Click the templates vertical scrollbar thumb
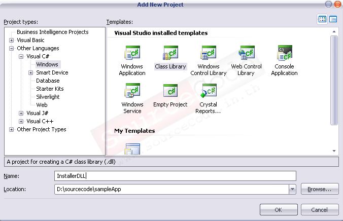The height and width of the screenshot is (221, 343). click(x=334, y=81)
